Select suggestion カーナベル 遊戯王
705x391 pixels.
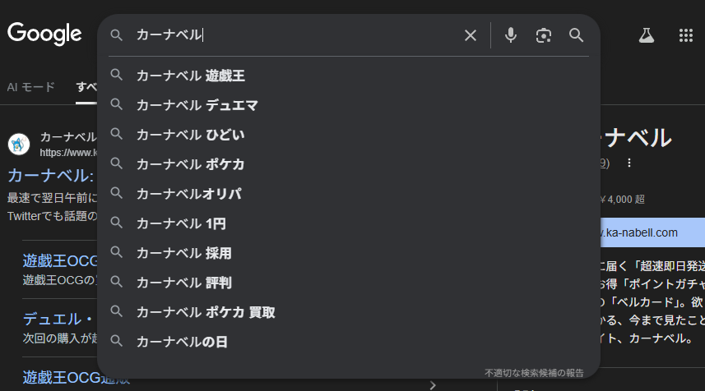pos(191,76)
